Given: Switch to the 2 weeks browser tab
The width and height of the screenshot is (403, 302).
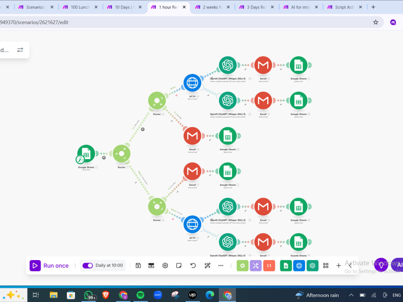Looking at the screenshot, I should coord(212,7).
